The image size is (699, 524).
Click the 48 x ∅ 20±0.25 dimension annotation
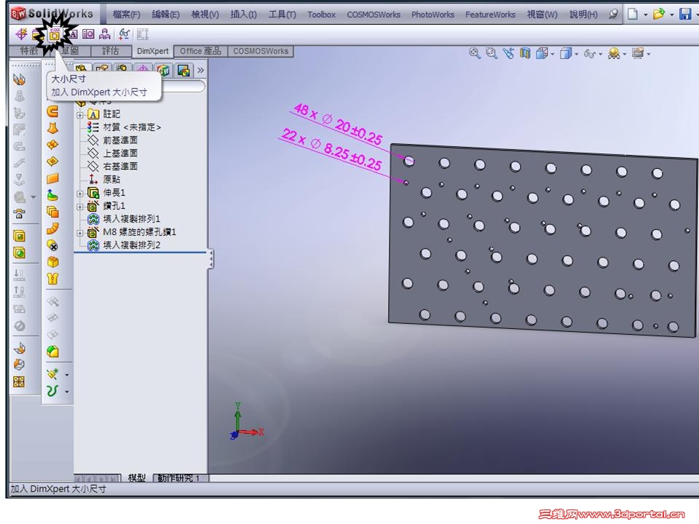coord(337,124)
